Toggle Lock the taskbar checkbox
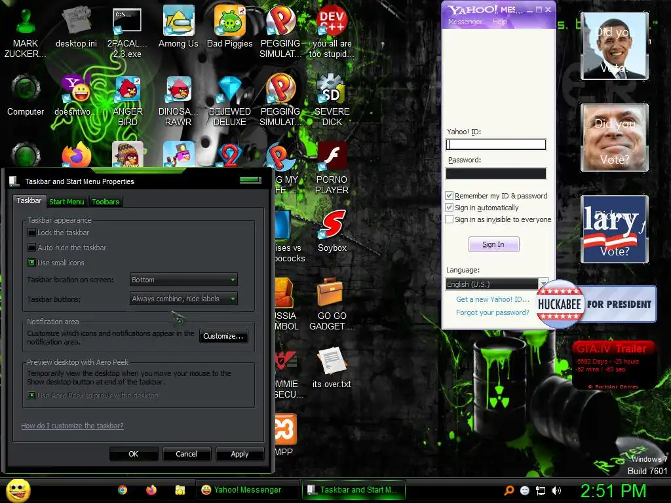 31,233
